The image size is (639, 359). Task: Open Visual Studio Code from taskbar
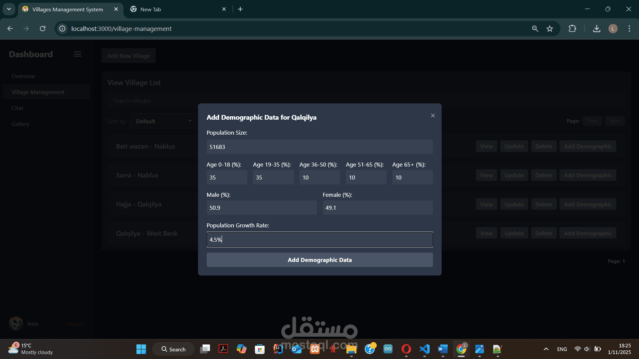425,349
